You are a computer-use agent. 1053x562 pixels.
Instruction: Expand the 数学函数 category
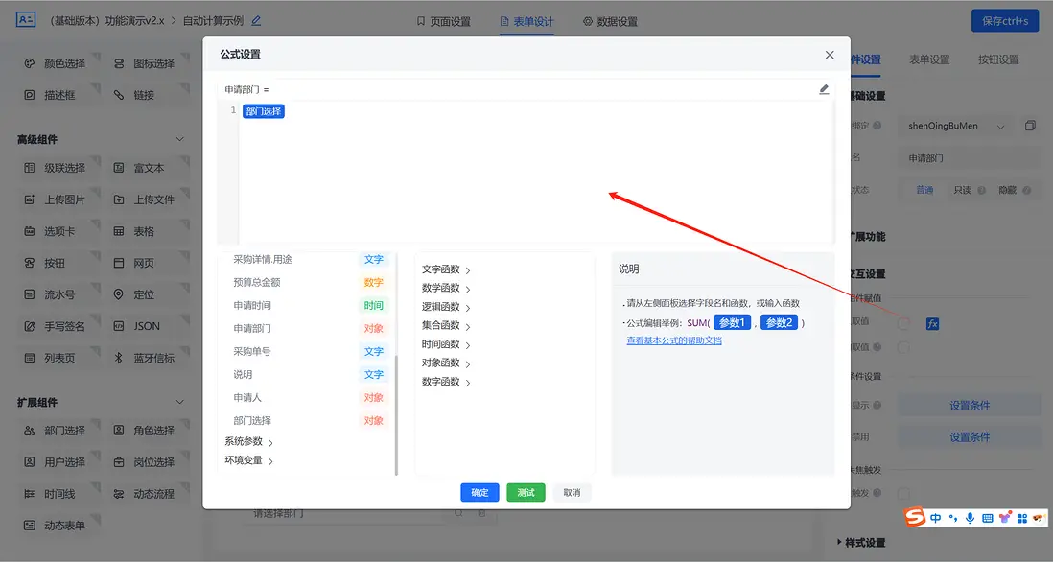pos(446,288)
